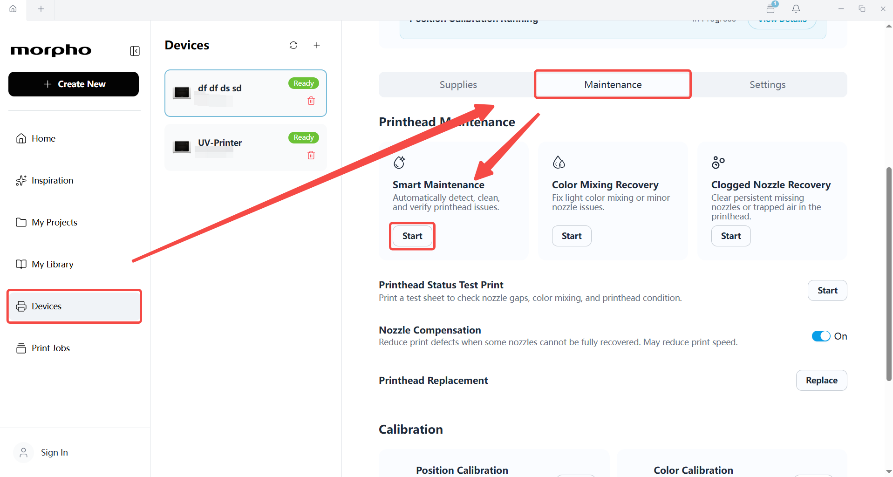Viewport: 893px width, 477px height.
Task: Click the home tab icon in title bar
Action: pyautogui.click(x=13, y=9)
